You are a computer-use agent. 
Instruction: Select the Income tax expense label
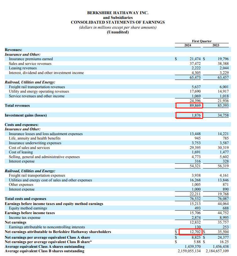click(x=25, y=218)
